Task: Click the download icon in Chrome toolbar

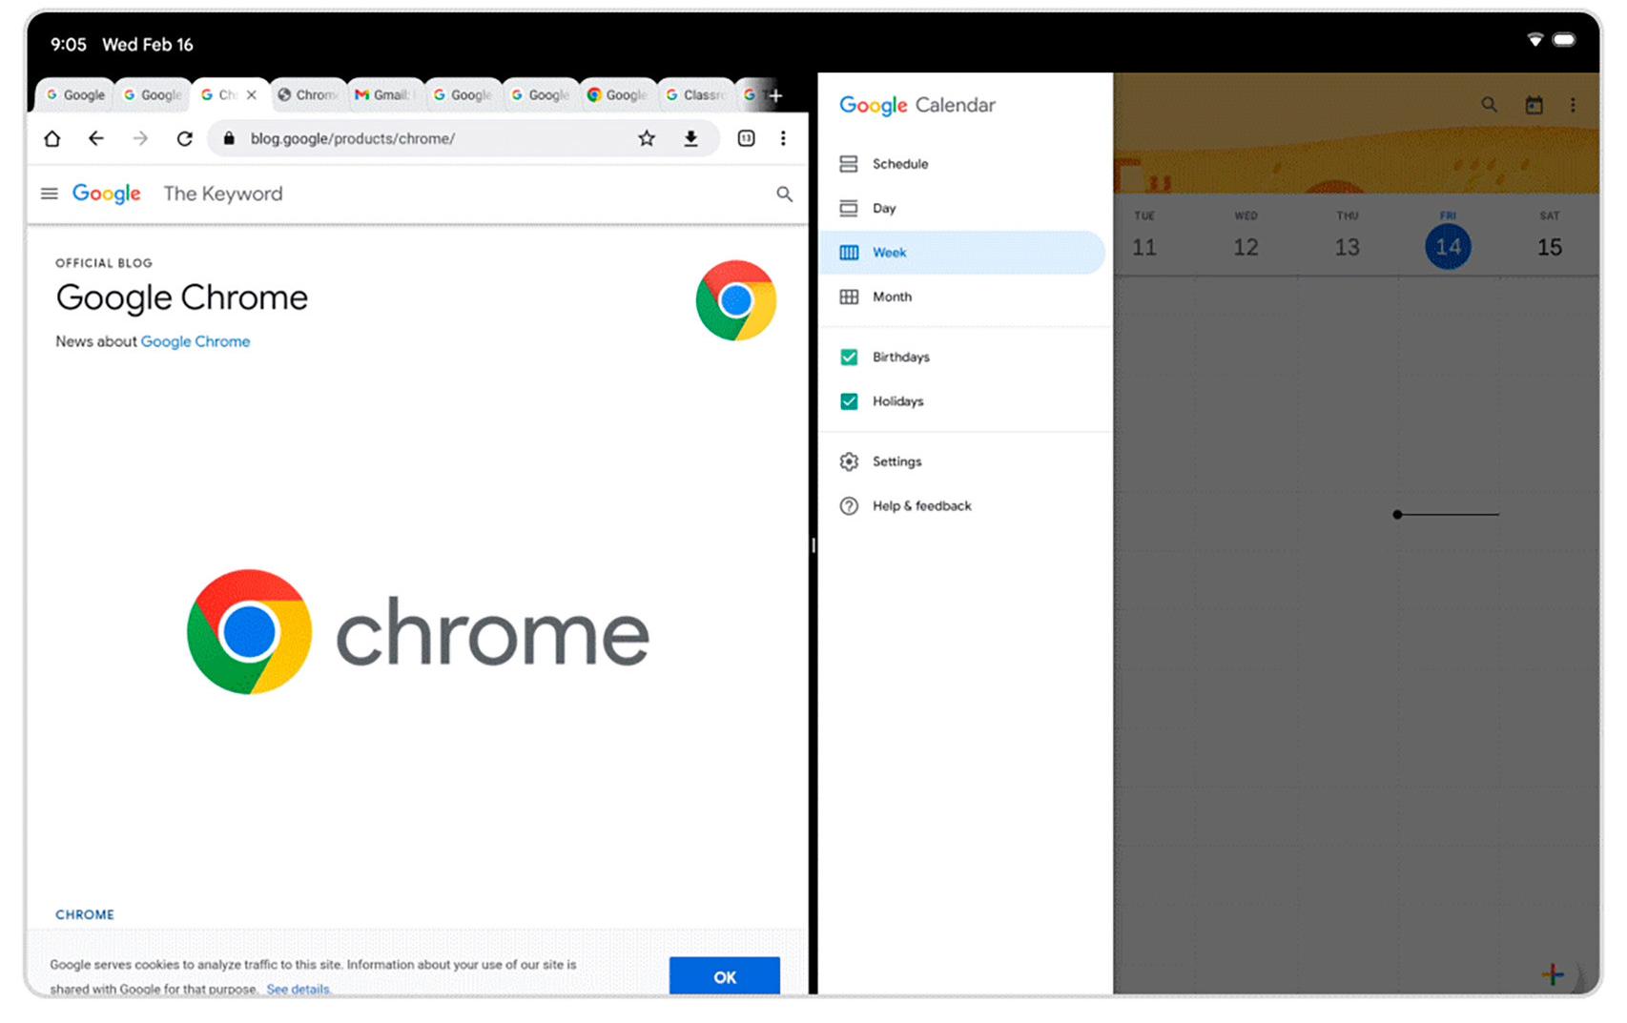Action: coord(690,139)
